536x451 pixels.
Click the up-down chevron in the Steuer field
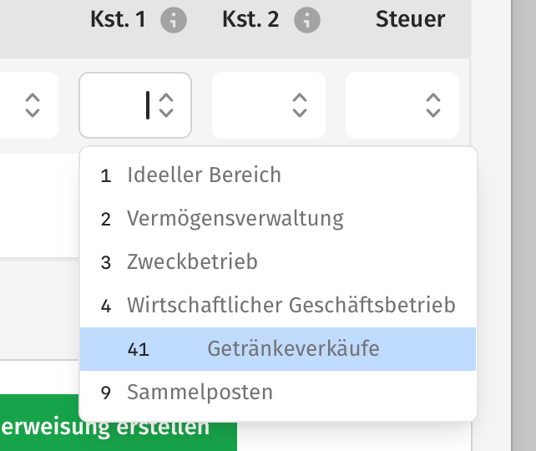432,105
